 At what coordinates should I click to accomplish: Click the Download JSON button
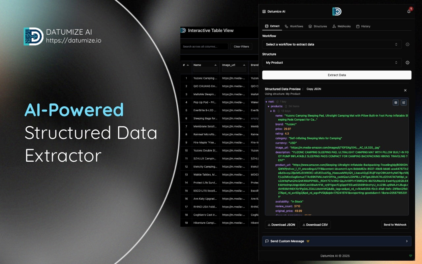(281, 225)
